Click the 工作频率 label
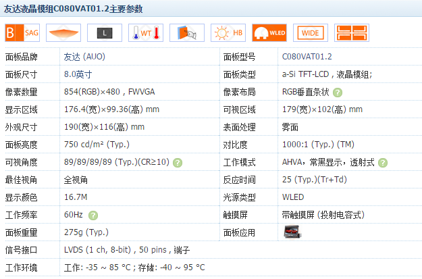 pyautogui.click(x=21, y=215)
